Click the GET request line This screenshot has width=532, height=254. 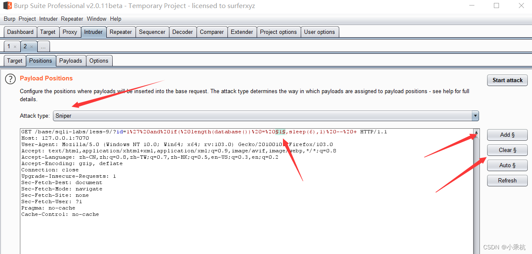click(x=204, y=132)
